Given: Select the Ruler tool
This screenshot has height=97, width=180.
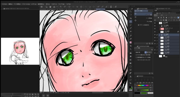Looking at the screenshot, I should (x=130, y=73).
